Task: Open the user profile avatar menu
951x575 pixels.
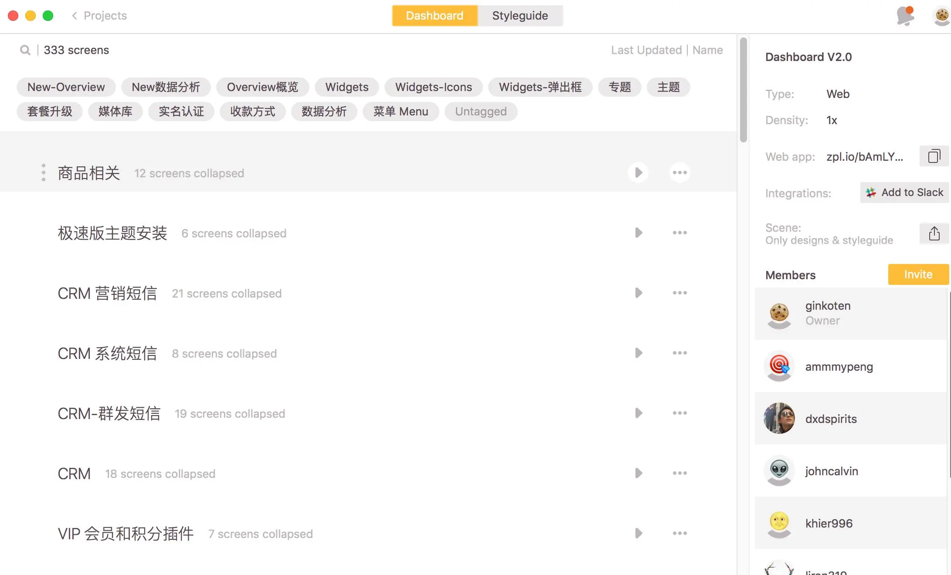Action: pyautogui.click(x=941, y=16)
